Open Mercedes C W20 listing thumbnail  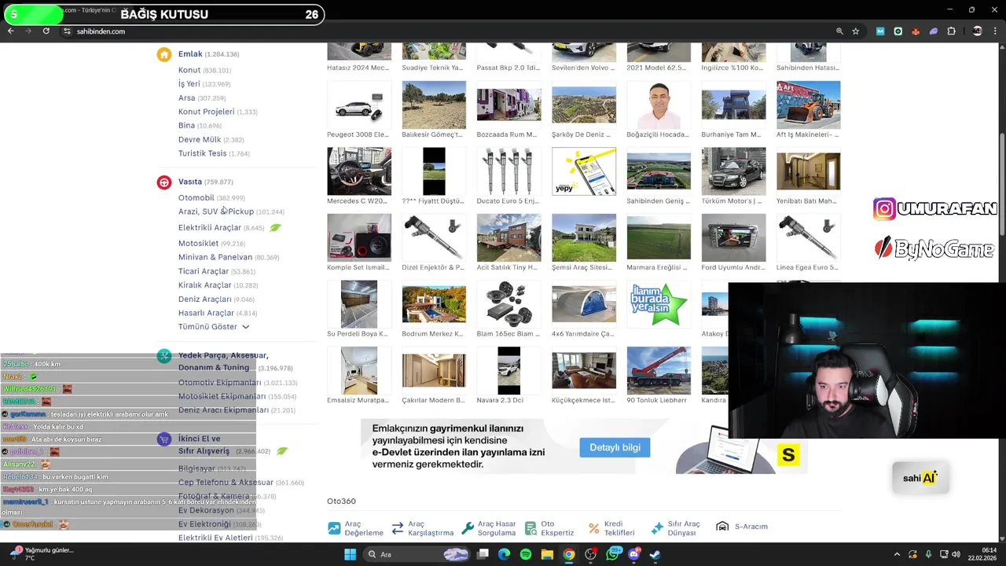[x=359, y=171]
